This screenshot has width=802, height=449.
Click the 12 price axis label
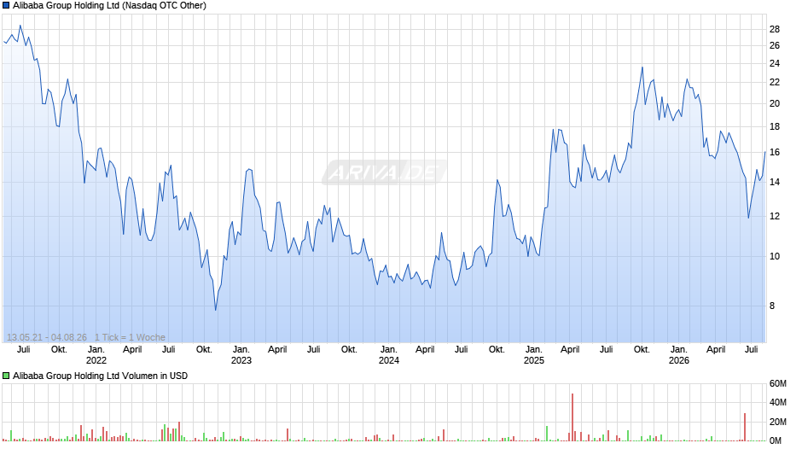point(775,217)
